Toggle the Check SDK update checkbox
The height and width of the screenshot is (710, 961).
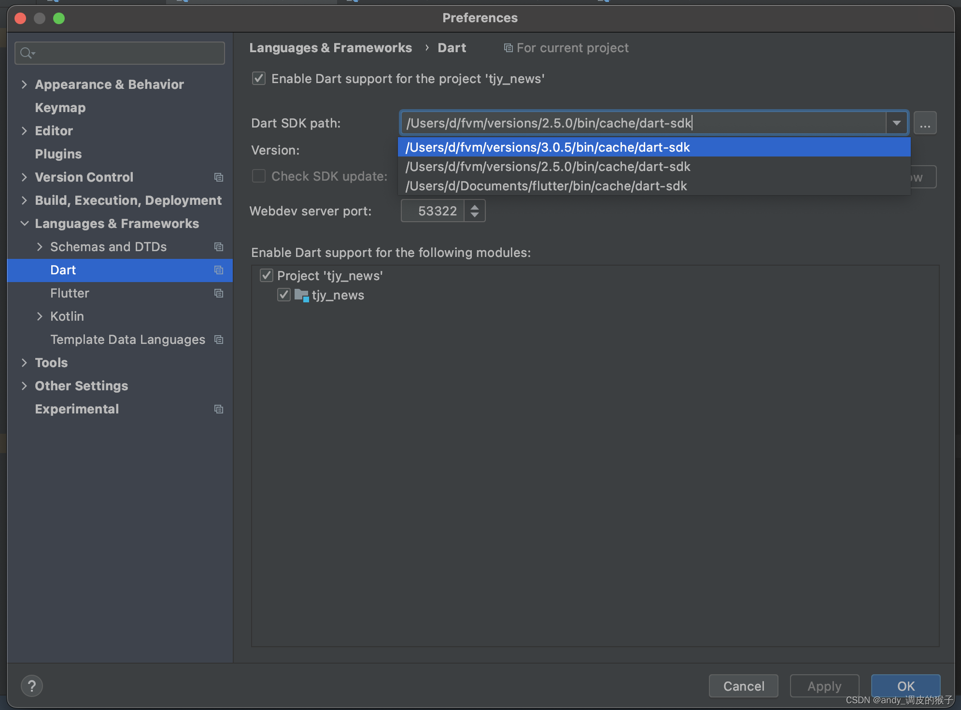pyautogui.click(x=259, y=176)
